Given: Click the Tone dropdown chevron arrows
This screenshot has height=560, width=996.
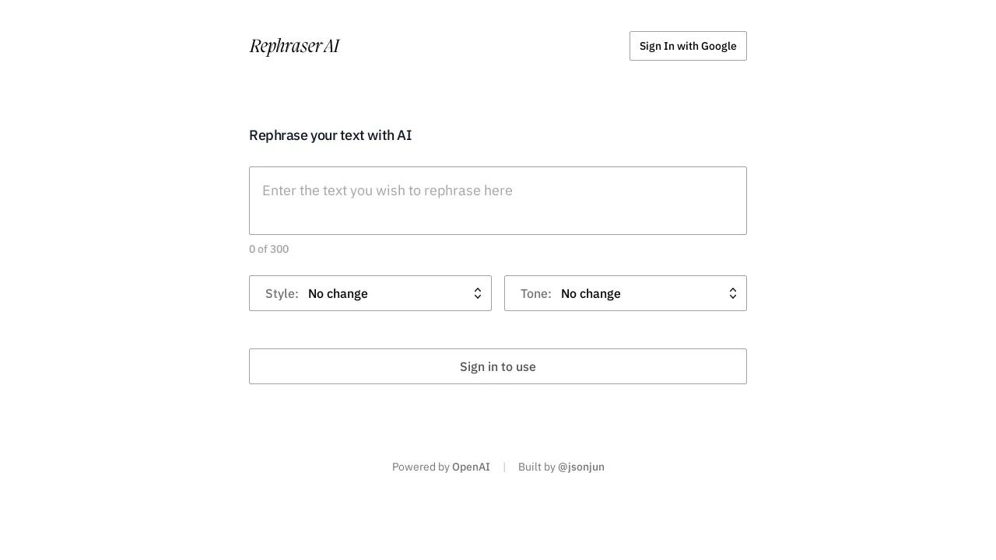Looking at the screenshot, I should click(x=733, y=293).
